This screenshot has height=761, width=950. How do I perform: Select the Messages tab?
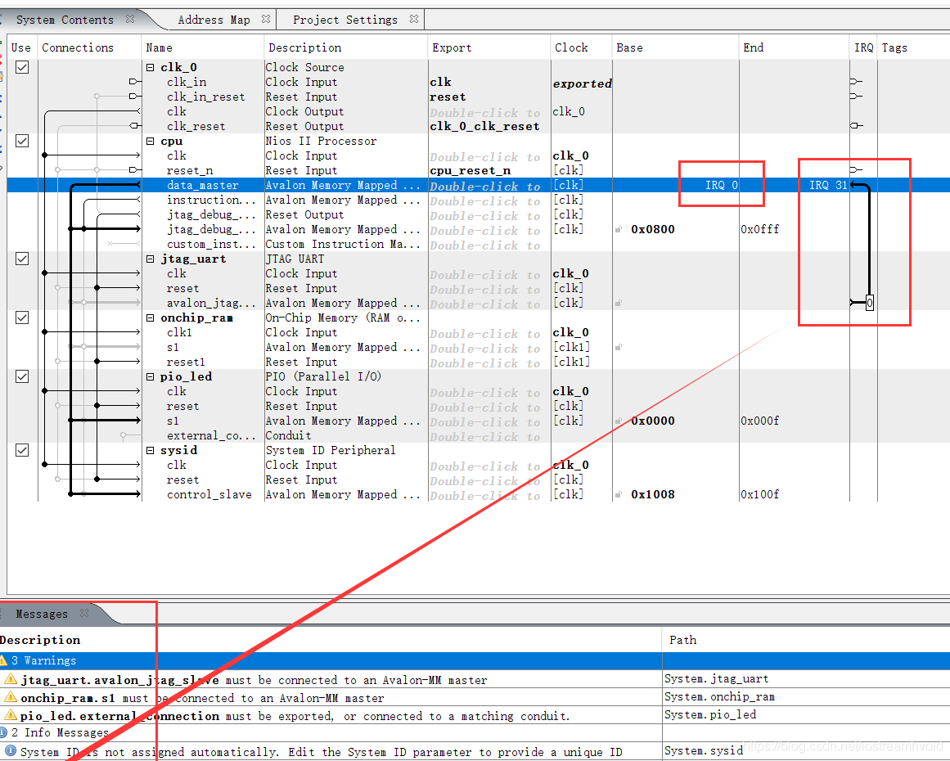(x=42, y=614)
